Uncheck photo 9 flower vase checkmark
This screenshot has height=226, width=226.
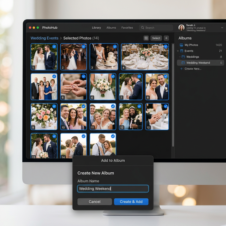[54, 106]
